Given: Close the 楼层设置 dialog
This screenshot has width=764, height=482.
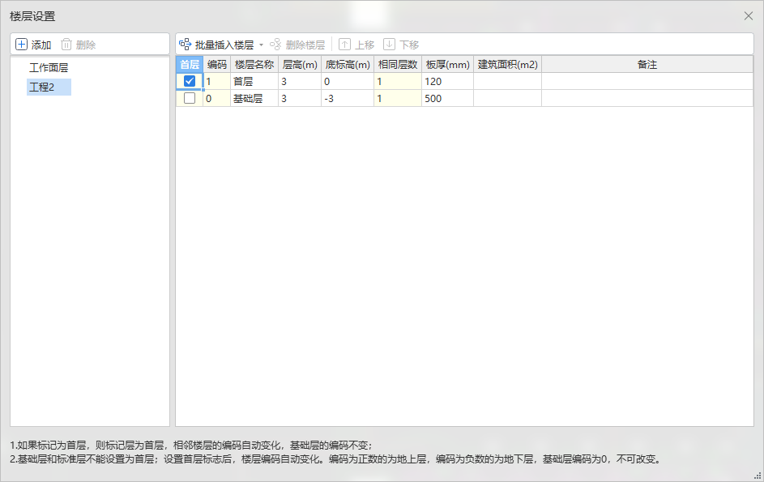Looking at the screenshot, I should [x=749, y=15].
